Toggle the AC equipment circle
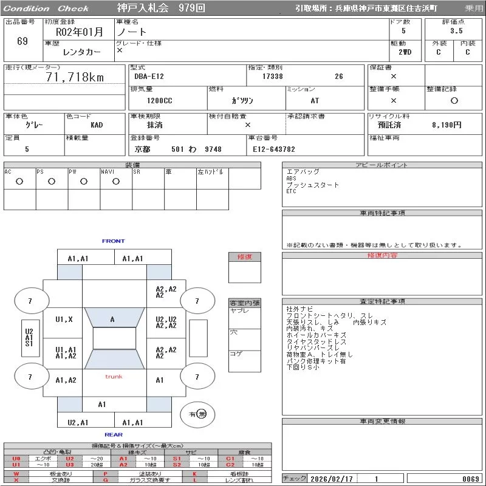The image size is (486, 486). coord(19,182)
